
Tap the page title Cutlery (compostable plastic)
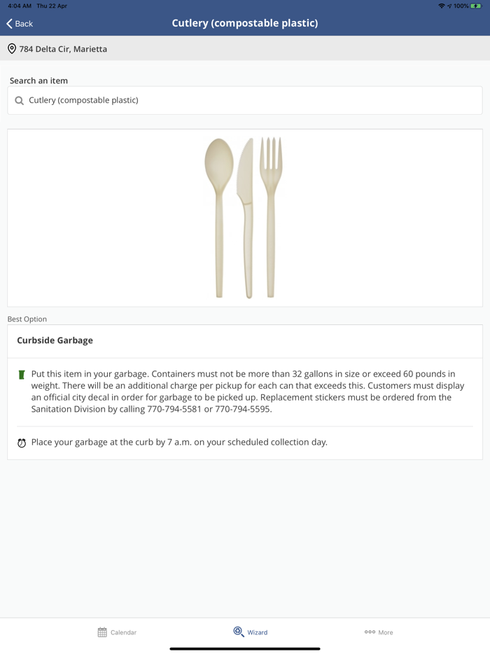pos(245,23)
